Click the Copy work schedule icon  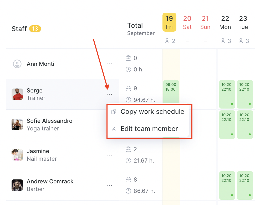coord(114,112)
